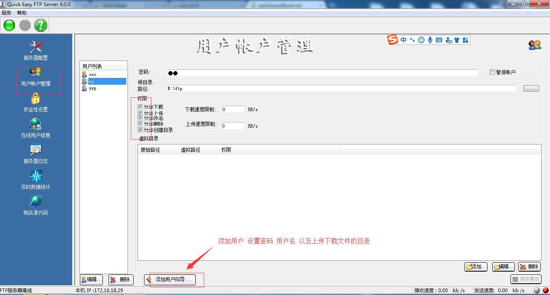Image resolution: width=550 pixels, height=295 pixels.
Task: Toggle 暂停帐户 suspend account checkbox
Action: [492, 72]
